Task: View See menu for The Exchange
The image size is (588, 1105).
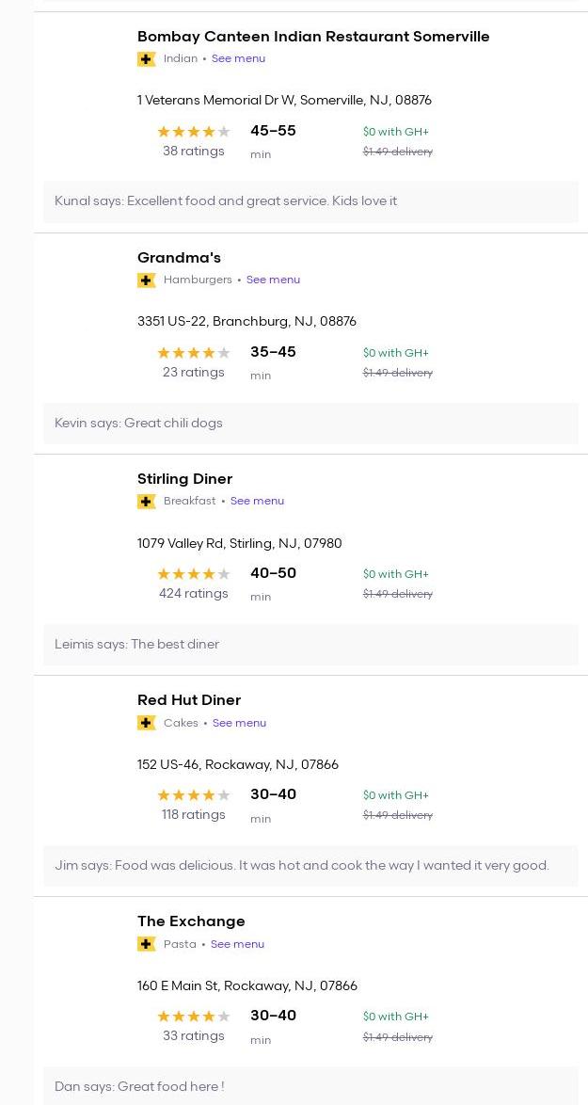Action: coord(237,944)
